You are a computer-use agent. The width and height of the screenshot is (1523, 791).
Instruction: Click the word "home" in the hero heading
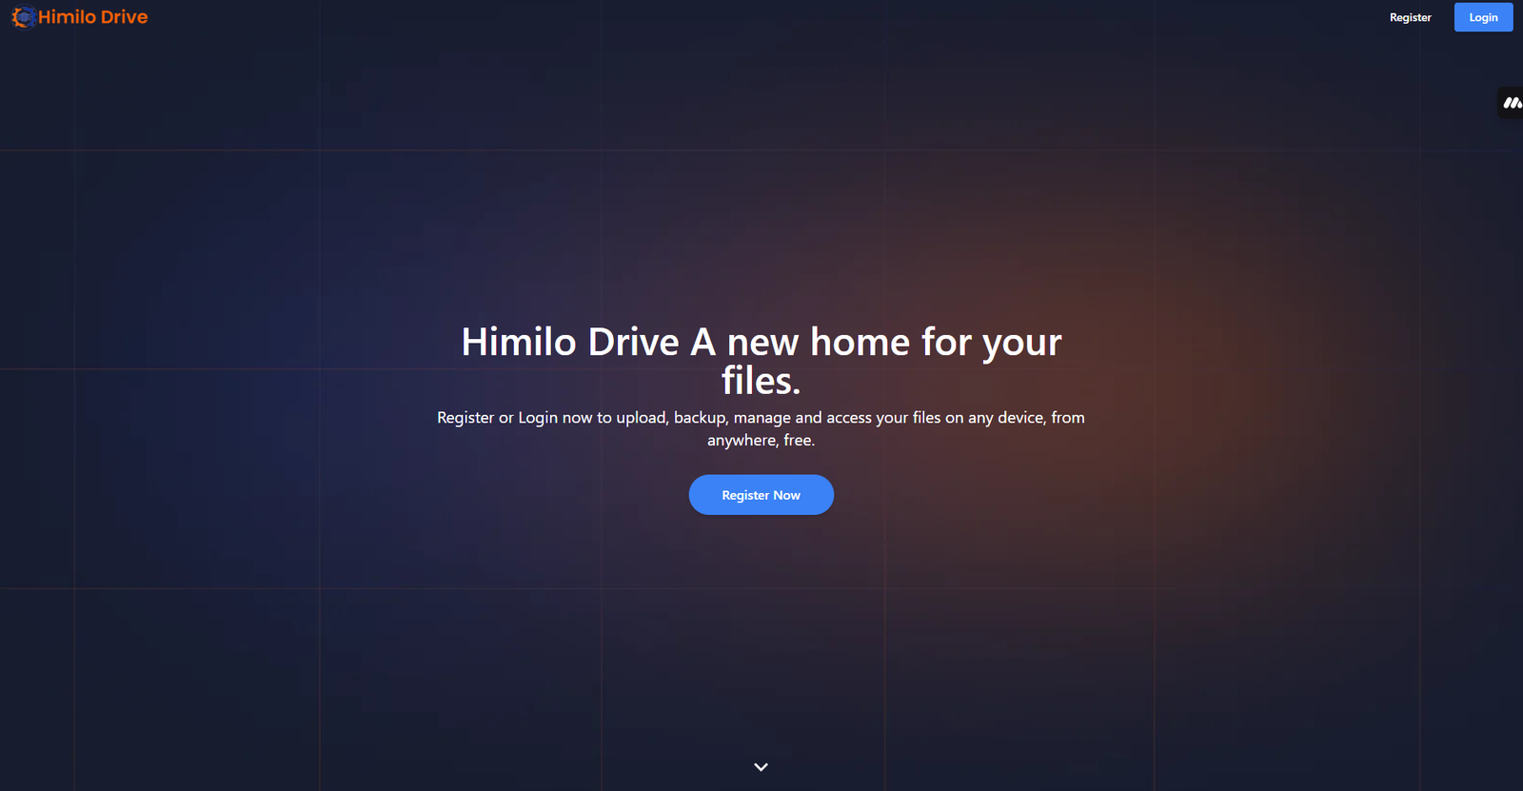(x=860, y=343)
